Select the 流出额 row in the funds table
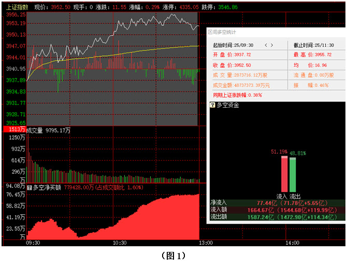The width and height of the screenshot is (347, 269). tap(276, 218)
